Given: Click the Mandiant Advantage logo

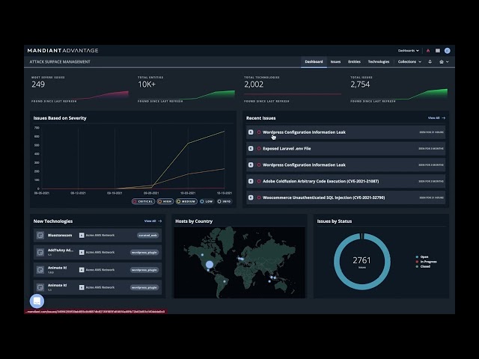Looking at the screenshot, I should [63, 51].
